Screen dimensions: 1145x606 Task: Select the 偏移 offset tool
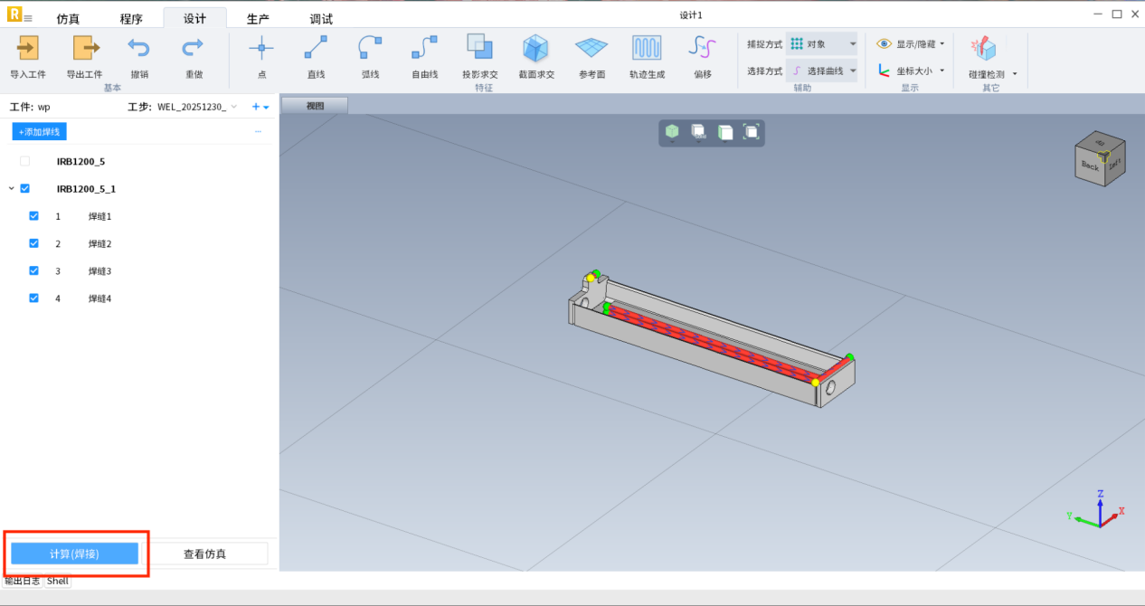(703, 49)
